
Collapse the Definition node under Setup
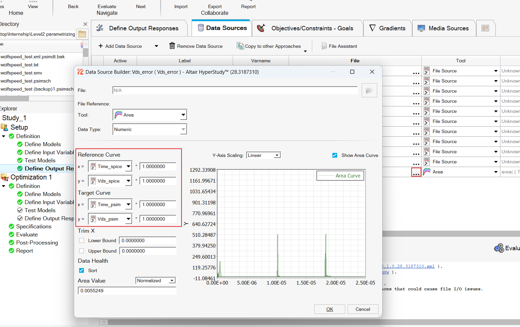click(4, 136)
